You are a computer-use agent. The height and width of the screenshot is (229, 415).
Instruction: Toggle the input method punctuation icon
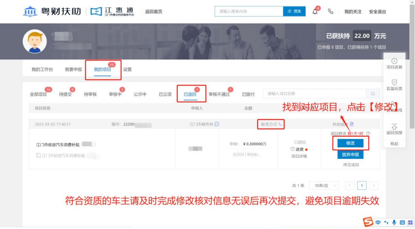point(386,222)
